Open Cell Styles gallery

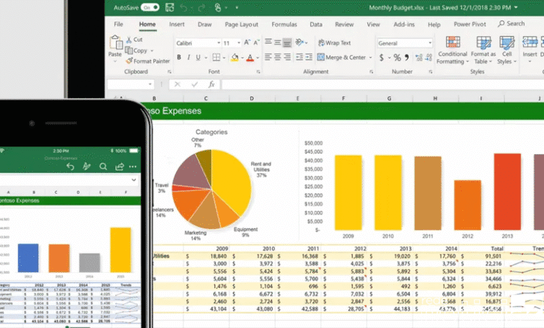(507, 50)
